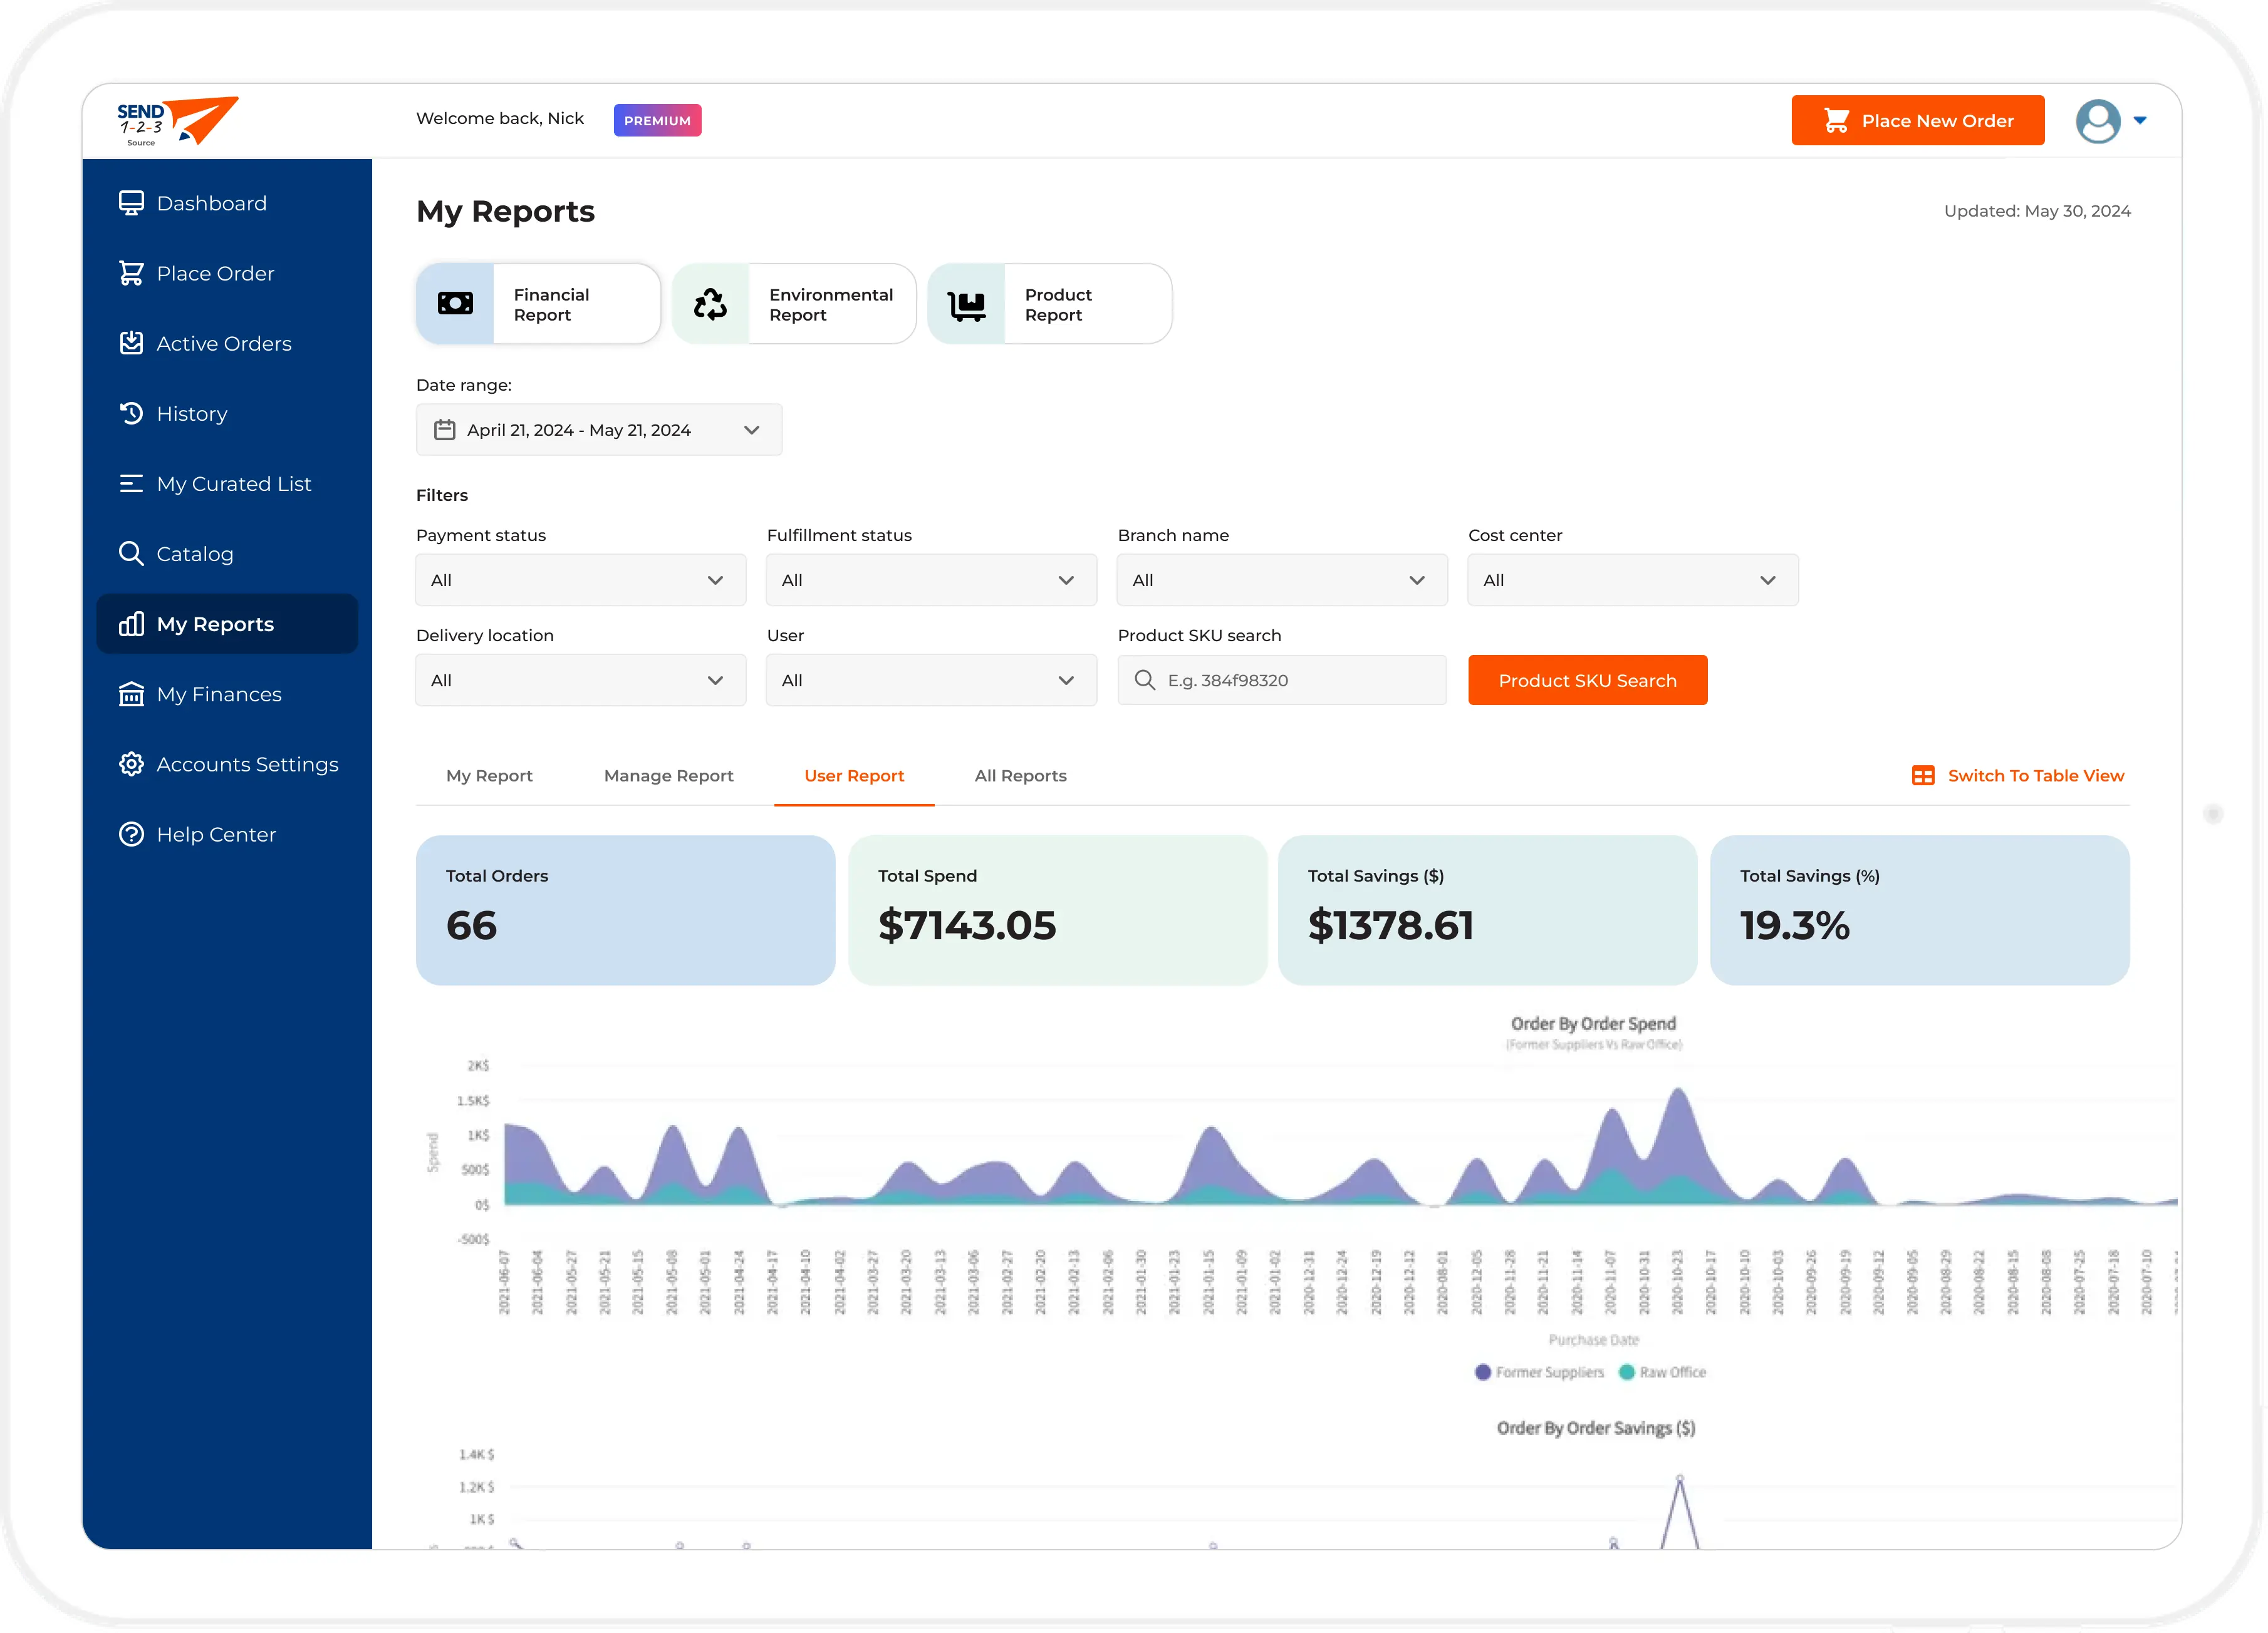Expand the Fulfillment status dropdown
Image resolution: width=2268 pixels, height=1633 pixels.
point(931,580)
